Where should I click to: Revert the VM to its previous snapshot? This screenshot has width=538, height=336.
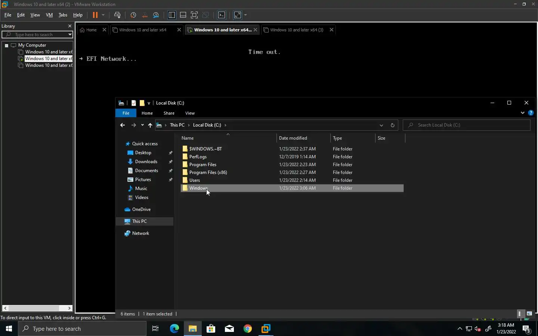pyautogui.click(x=145, y=15)
